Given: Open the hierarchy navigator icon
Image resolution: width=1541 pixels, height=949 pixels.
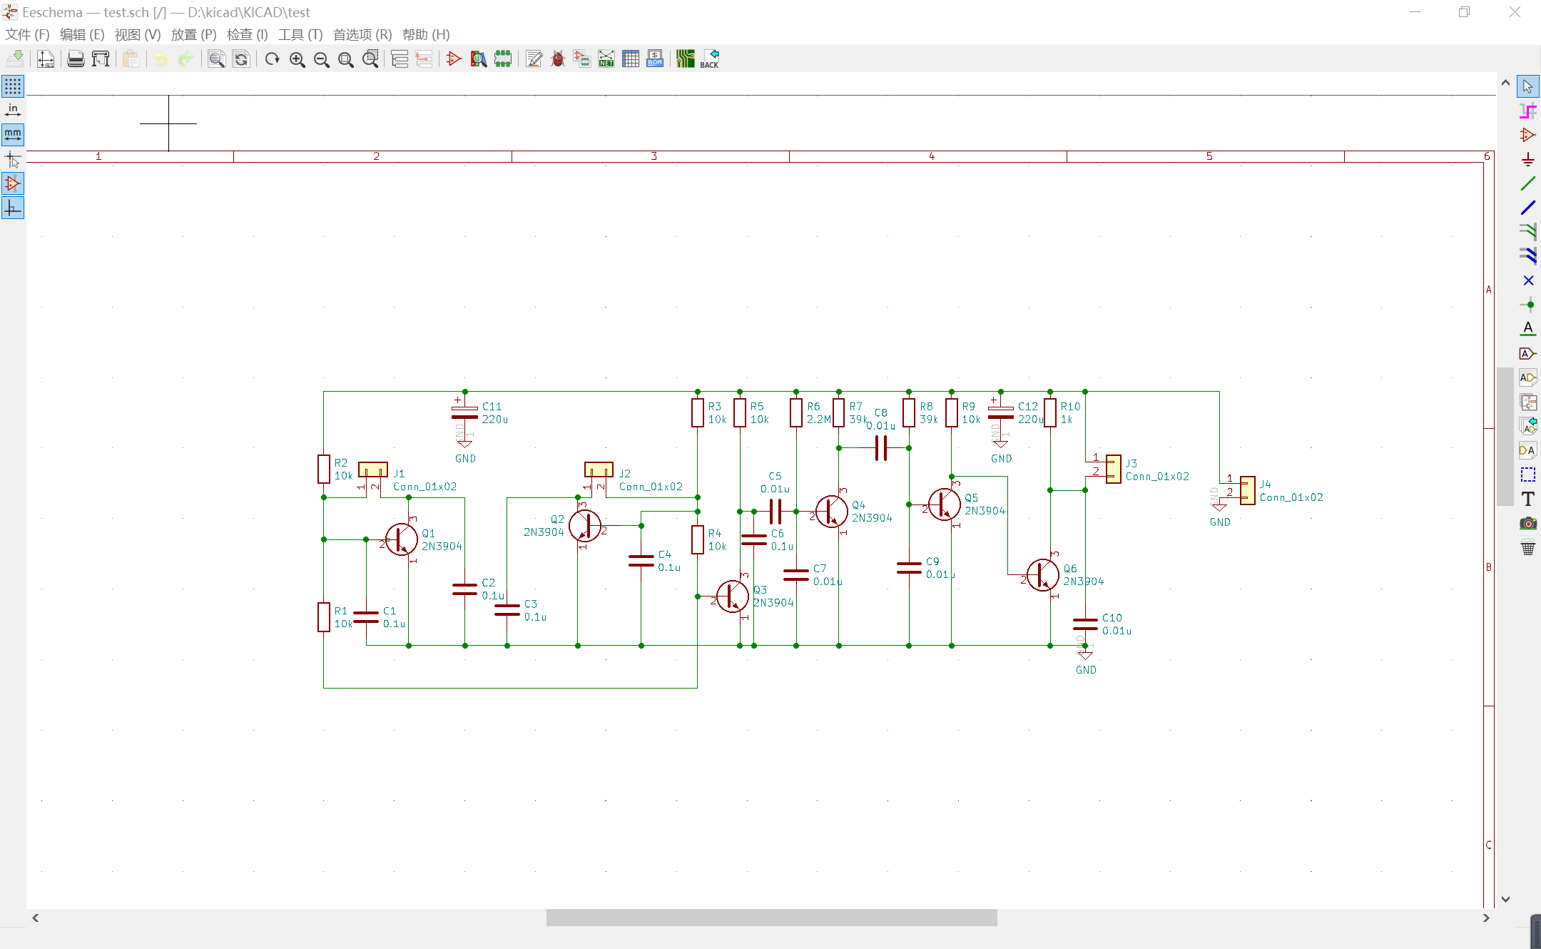Looking at the screenshot, I should click(400, 59).
